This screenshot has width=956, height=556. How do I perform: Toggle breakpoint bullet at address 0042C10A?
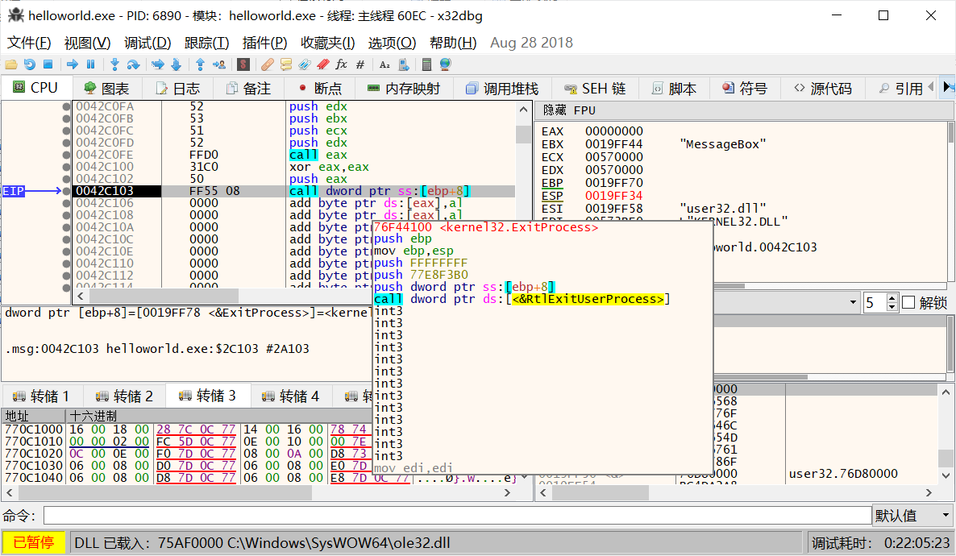(x=66, y=227)
